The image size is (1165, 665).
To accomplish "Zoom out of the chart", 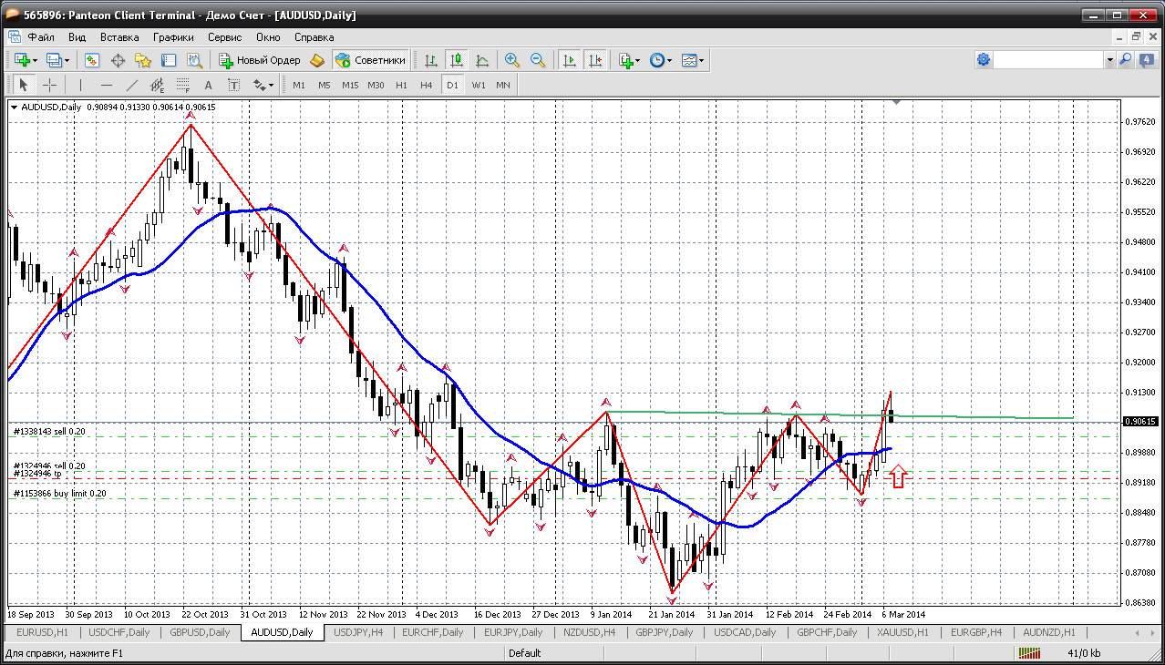I will 538,60.
